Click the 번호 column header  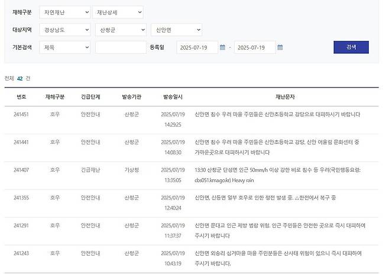pyautogui.click(x=21, y=97)
